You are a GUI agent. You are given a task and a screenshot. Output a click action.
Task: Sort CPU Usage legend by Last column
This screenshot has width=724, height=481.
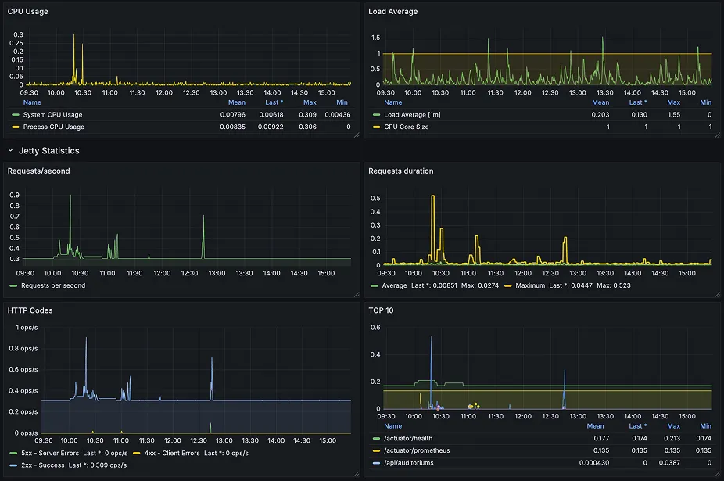(274, 102)
